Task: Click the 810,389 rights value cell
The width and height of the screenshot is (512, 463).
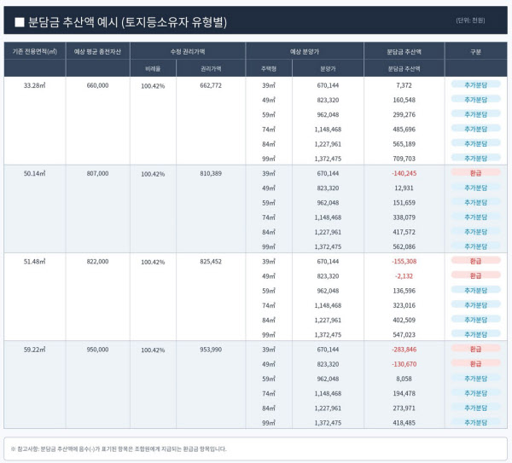Action: pos(211,173)
